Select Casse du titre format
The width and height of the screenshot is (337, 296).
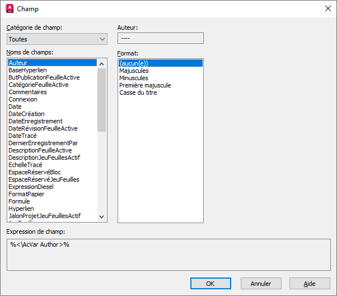click(x=161, y=92)
